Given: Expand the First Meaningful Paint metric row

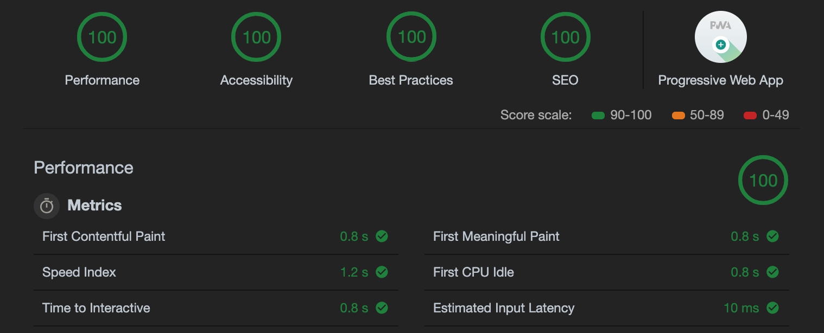Looking at the screenshot, I should (607, 236).
